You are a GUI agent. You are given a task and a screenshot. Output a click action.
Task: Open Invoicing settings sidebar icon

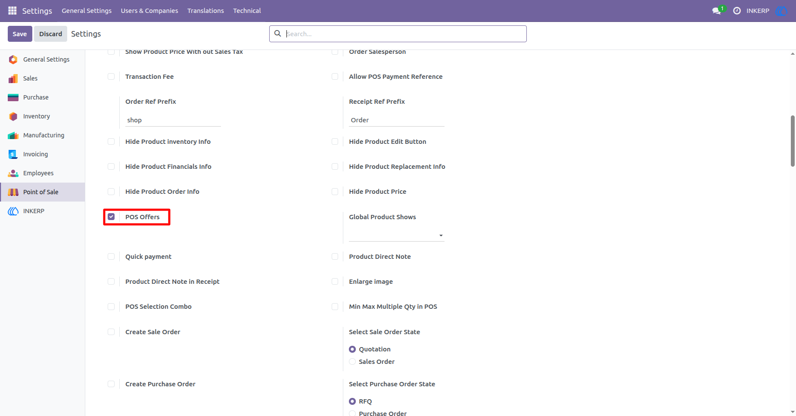[x=13, y=154]
